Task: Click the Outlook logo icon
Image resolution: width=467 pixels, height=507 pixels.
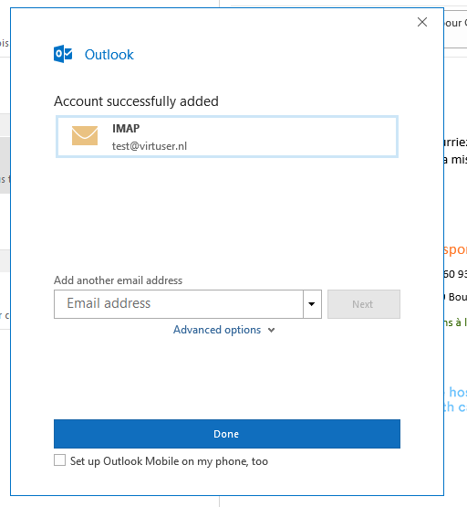Action: pyautogui.click(x=63, y=54)
